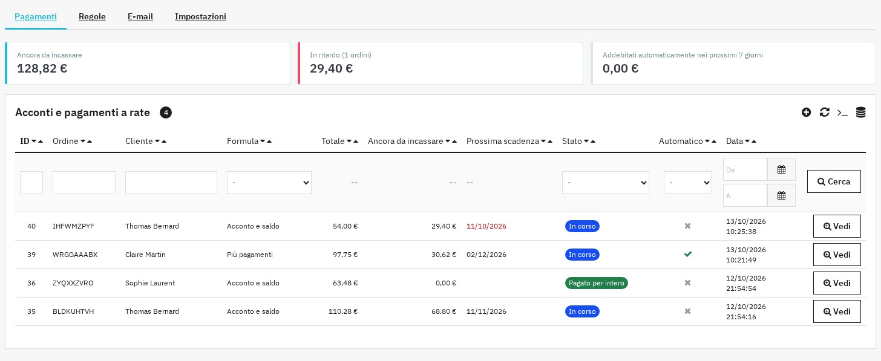The image size is (881, 361).
Task: Toggle Automatico for order IHFWMZPYF
Action: (687, 226)
